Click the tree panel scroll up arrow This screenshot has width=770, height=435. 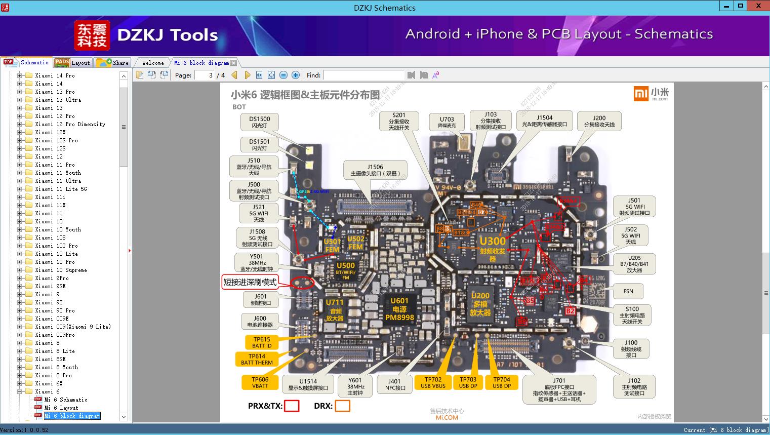coord(124,76)
